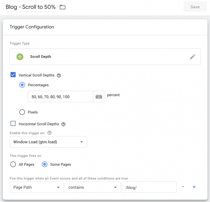Click help icon beside Enable this trigger on
The width and height of the screenshot is (210, 202).
[x=49, y=133]
